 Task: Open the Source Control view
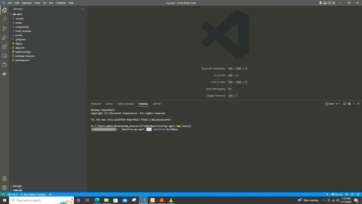(x=5, y=28)
